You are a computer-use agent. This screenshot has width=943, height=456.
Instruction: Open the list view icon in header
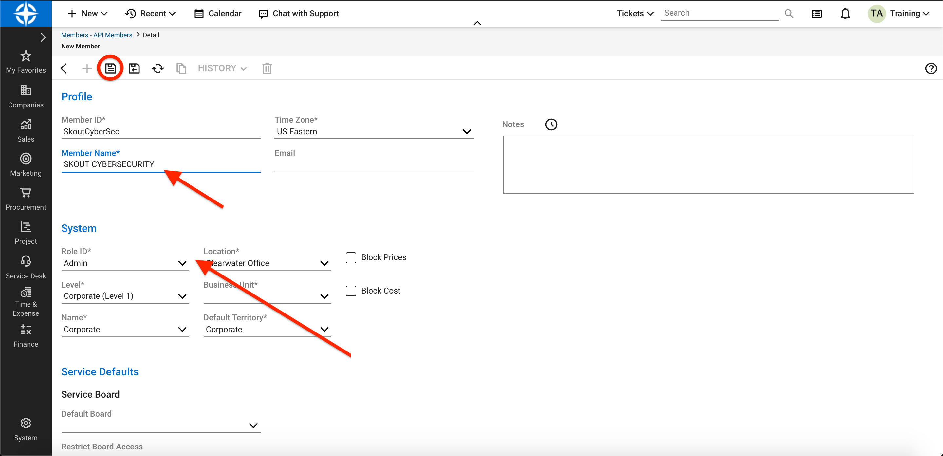point(816,13)
